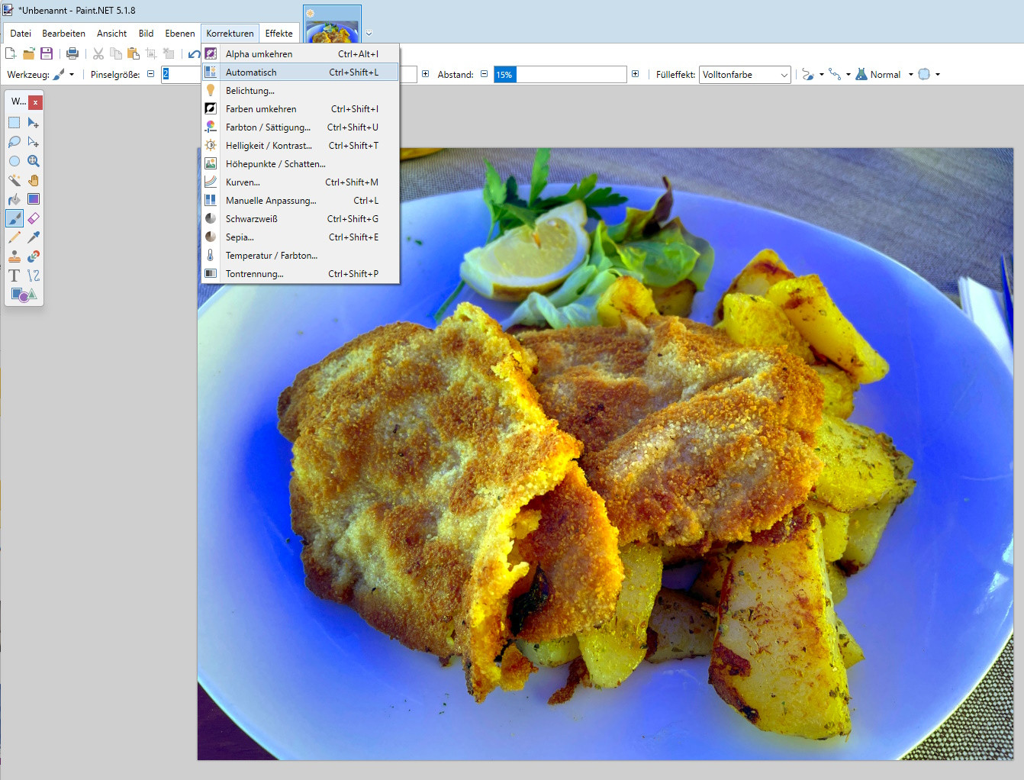Select the Text tool
The image size is (1024, 780).
click(14, 276)
